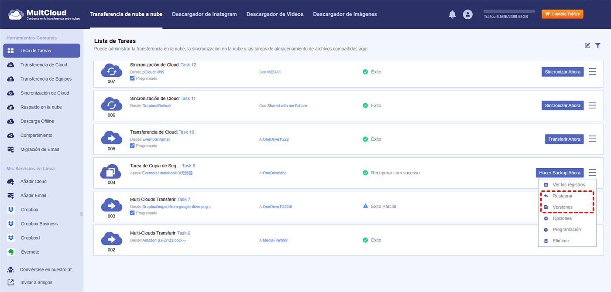Expand the Task 7 source path dropdown

coord(210,207)
